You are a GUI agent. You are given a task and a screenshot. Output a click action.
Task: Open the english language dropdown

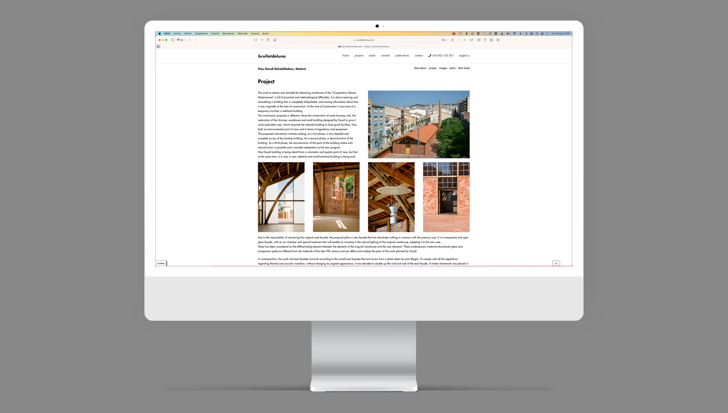(464, 55)
